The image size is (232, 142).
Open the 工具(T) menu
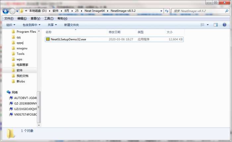49,18
